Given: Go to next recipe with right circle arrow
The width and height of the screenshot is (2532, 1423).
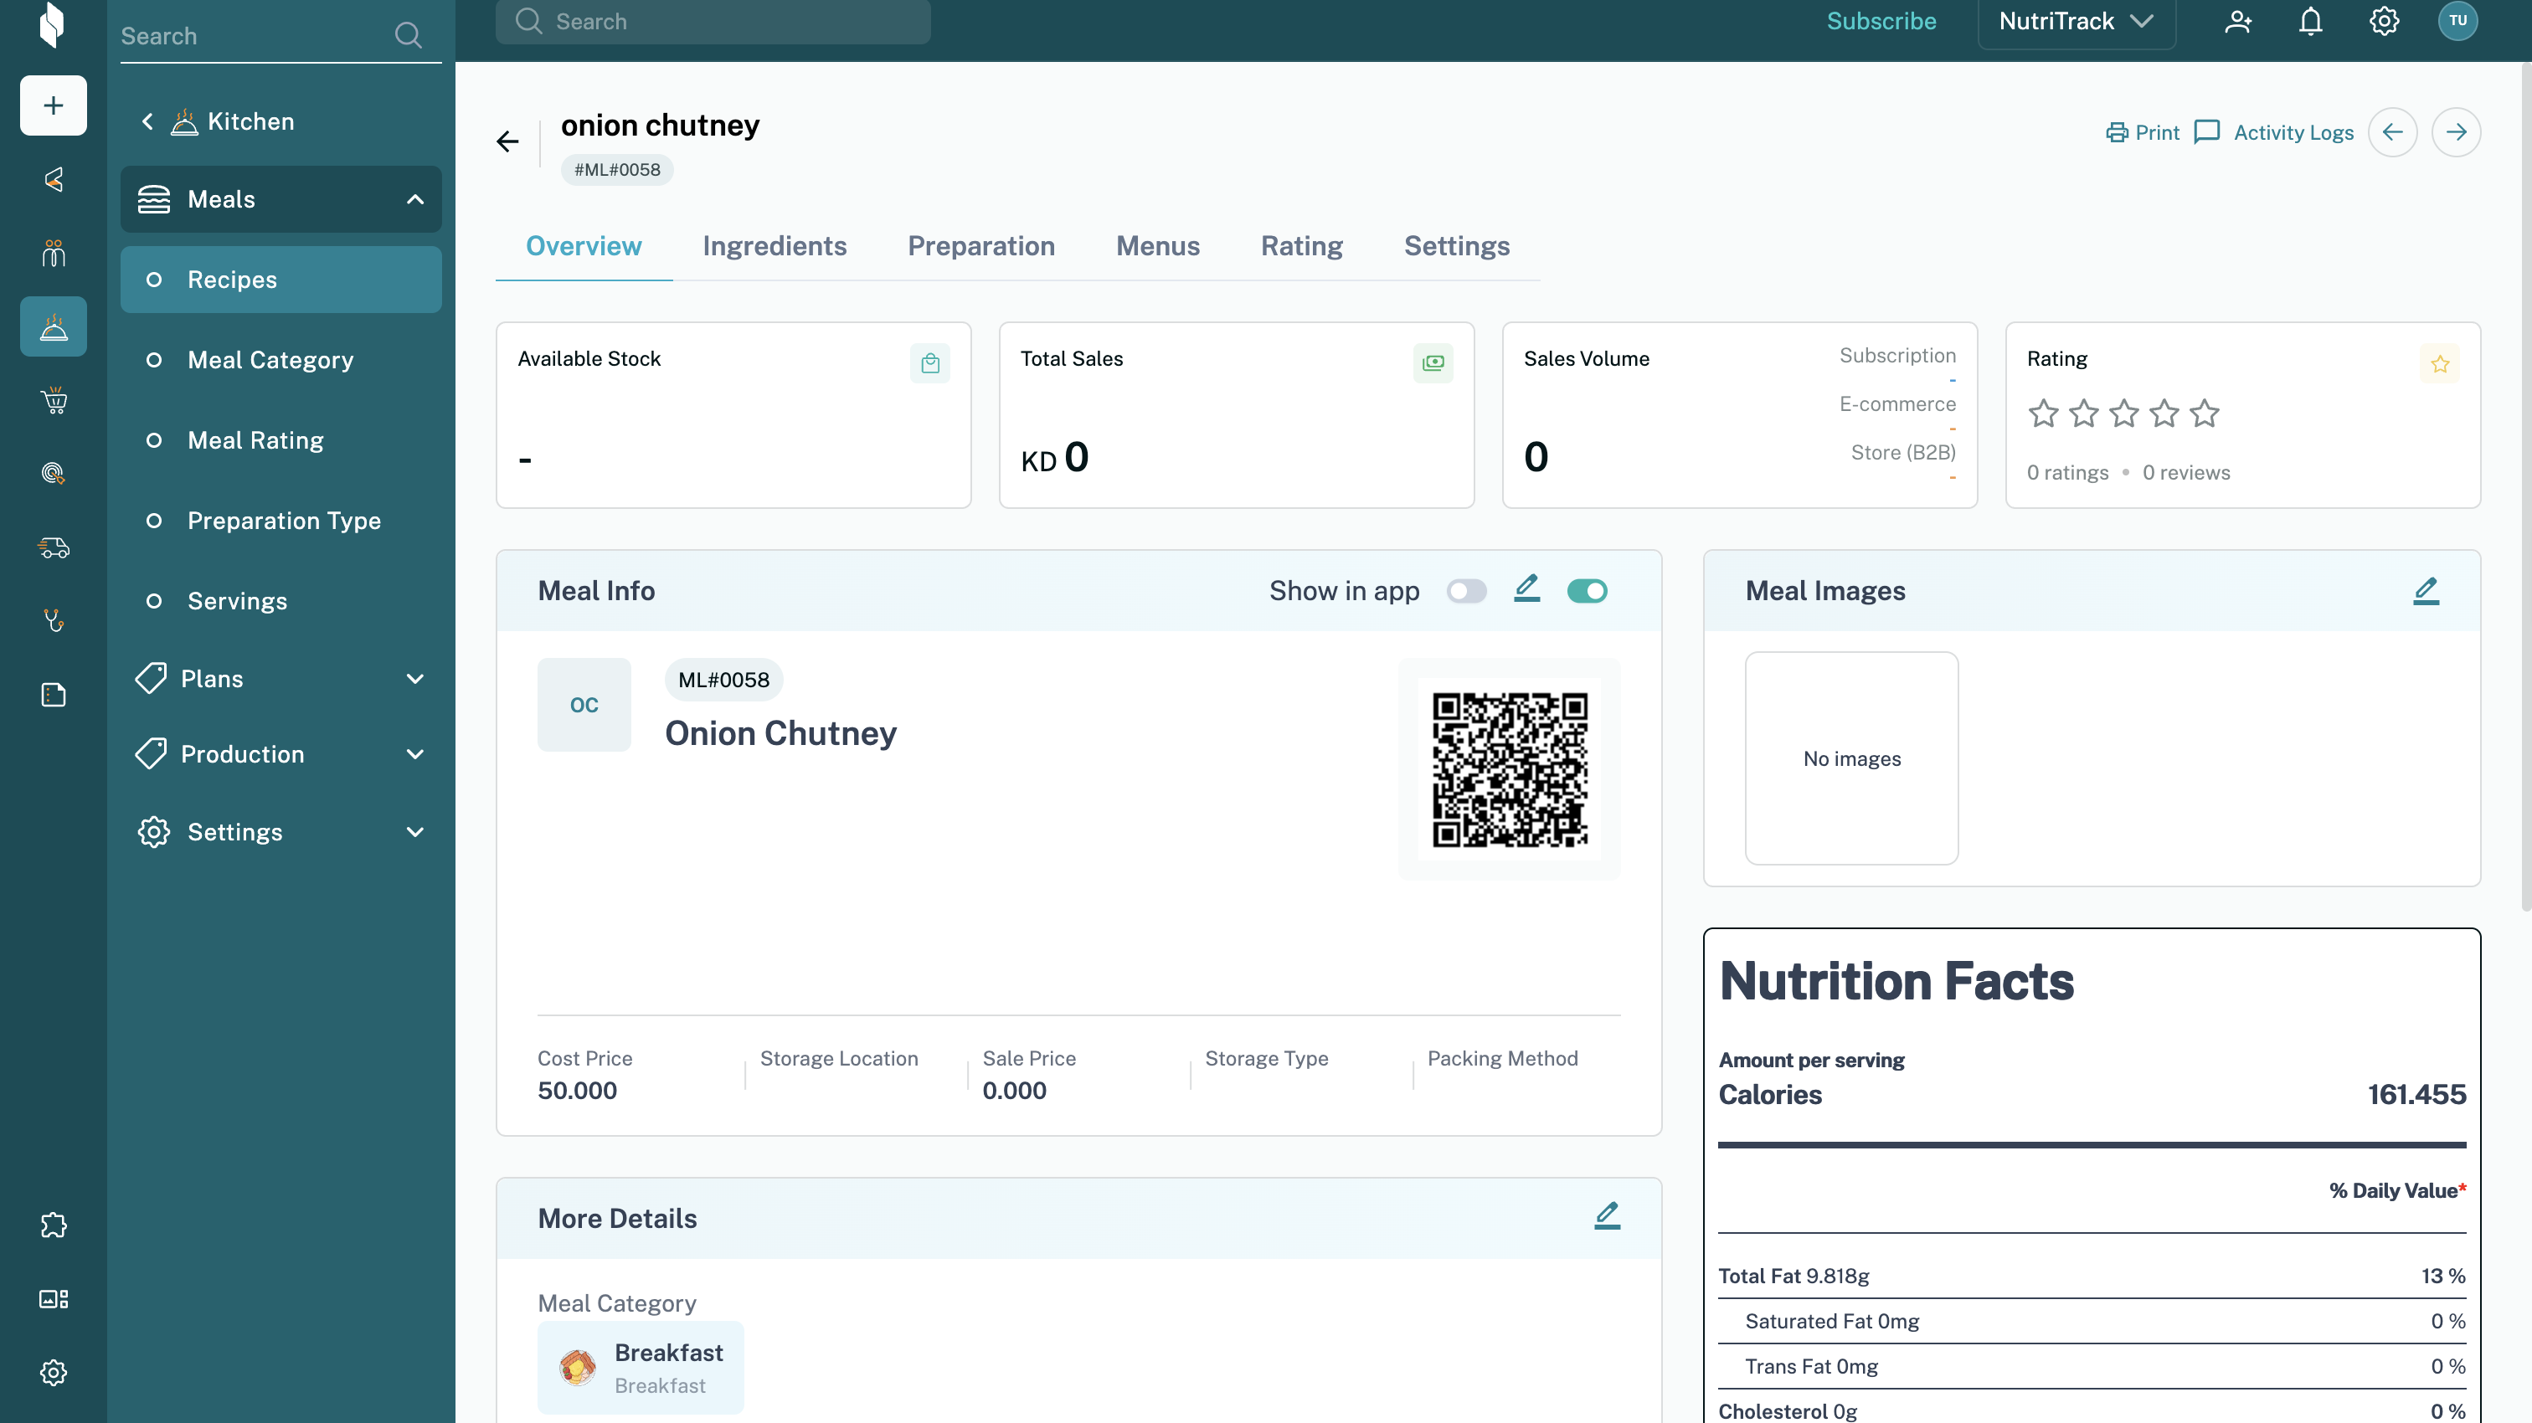Looking at the screenshot, I should tap(2455, 131).
